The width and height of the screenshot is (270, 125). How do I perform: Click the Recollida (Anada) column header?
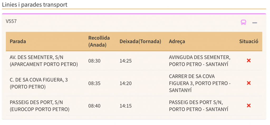[99, 41]
